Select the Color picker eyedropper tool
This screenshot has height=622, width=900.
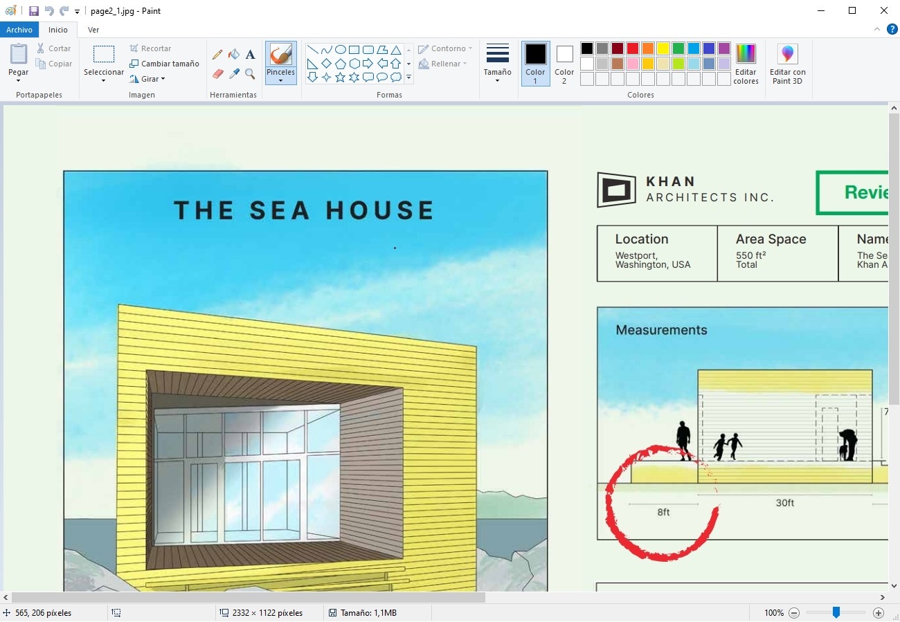pos(234,73)
